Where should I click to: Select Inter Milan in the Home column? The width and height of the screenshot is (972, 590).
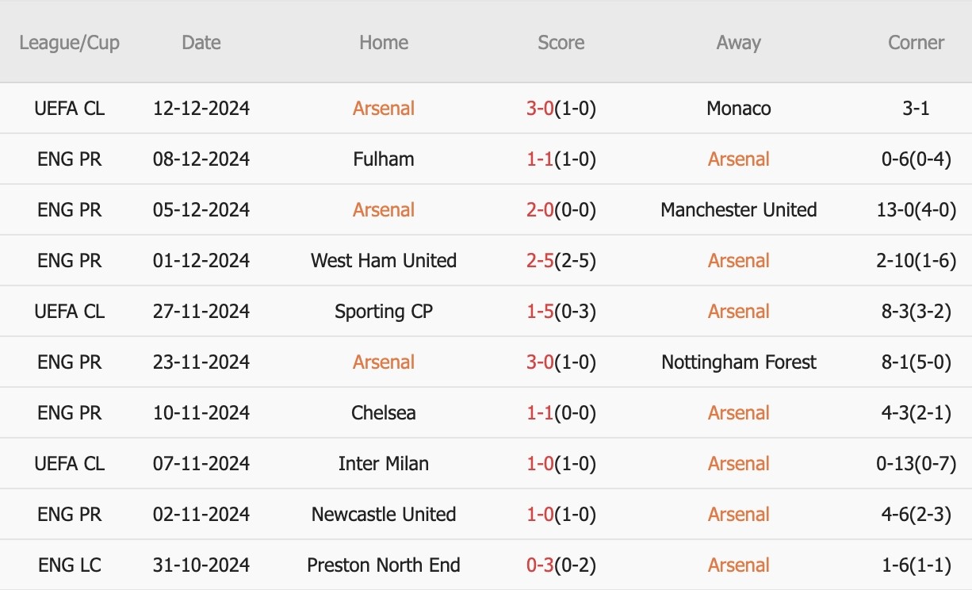(384, 463)
